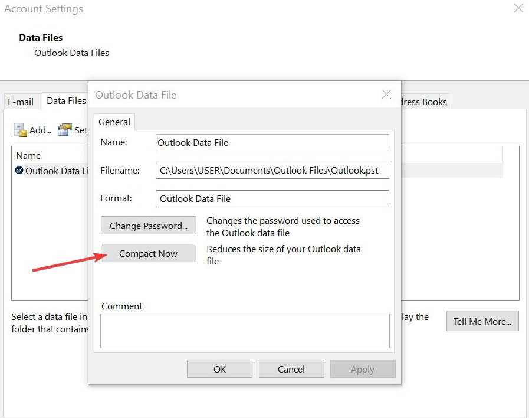Screen dimensions: 529x418
Task: Click into the Name input field
Action: pyautogui.click(x=272, y=142)
